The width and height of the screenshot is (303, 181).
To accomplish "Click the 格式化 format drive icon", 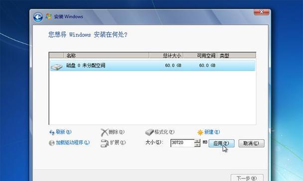I will pyautogui.click(x=149, y=132).
